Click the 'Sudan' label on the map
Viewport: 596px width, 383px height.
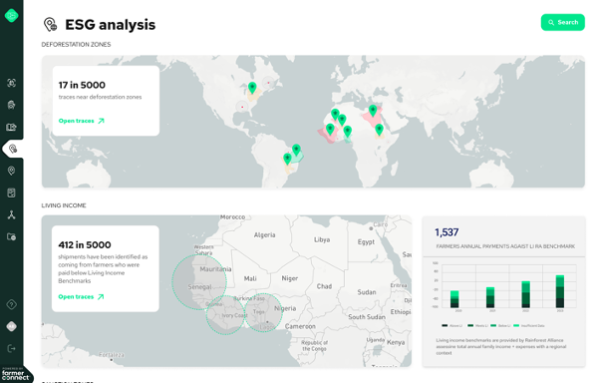click(x=367, y=292)
